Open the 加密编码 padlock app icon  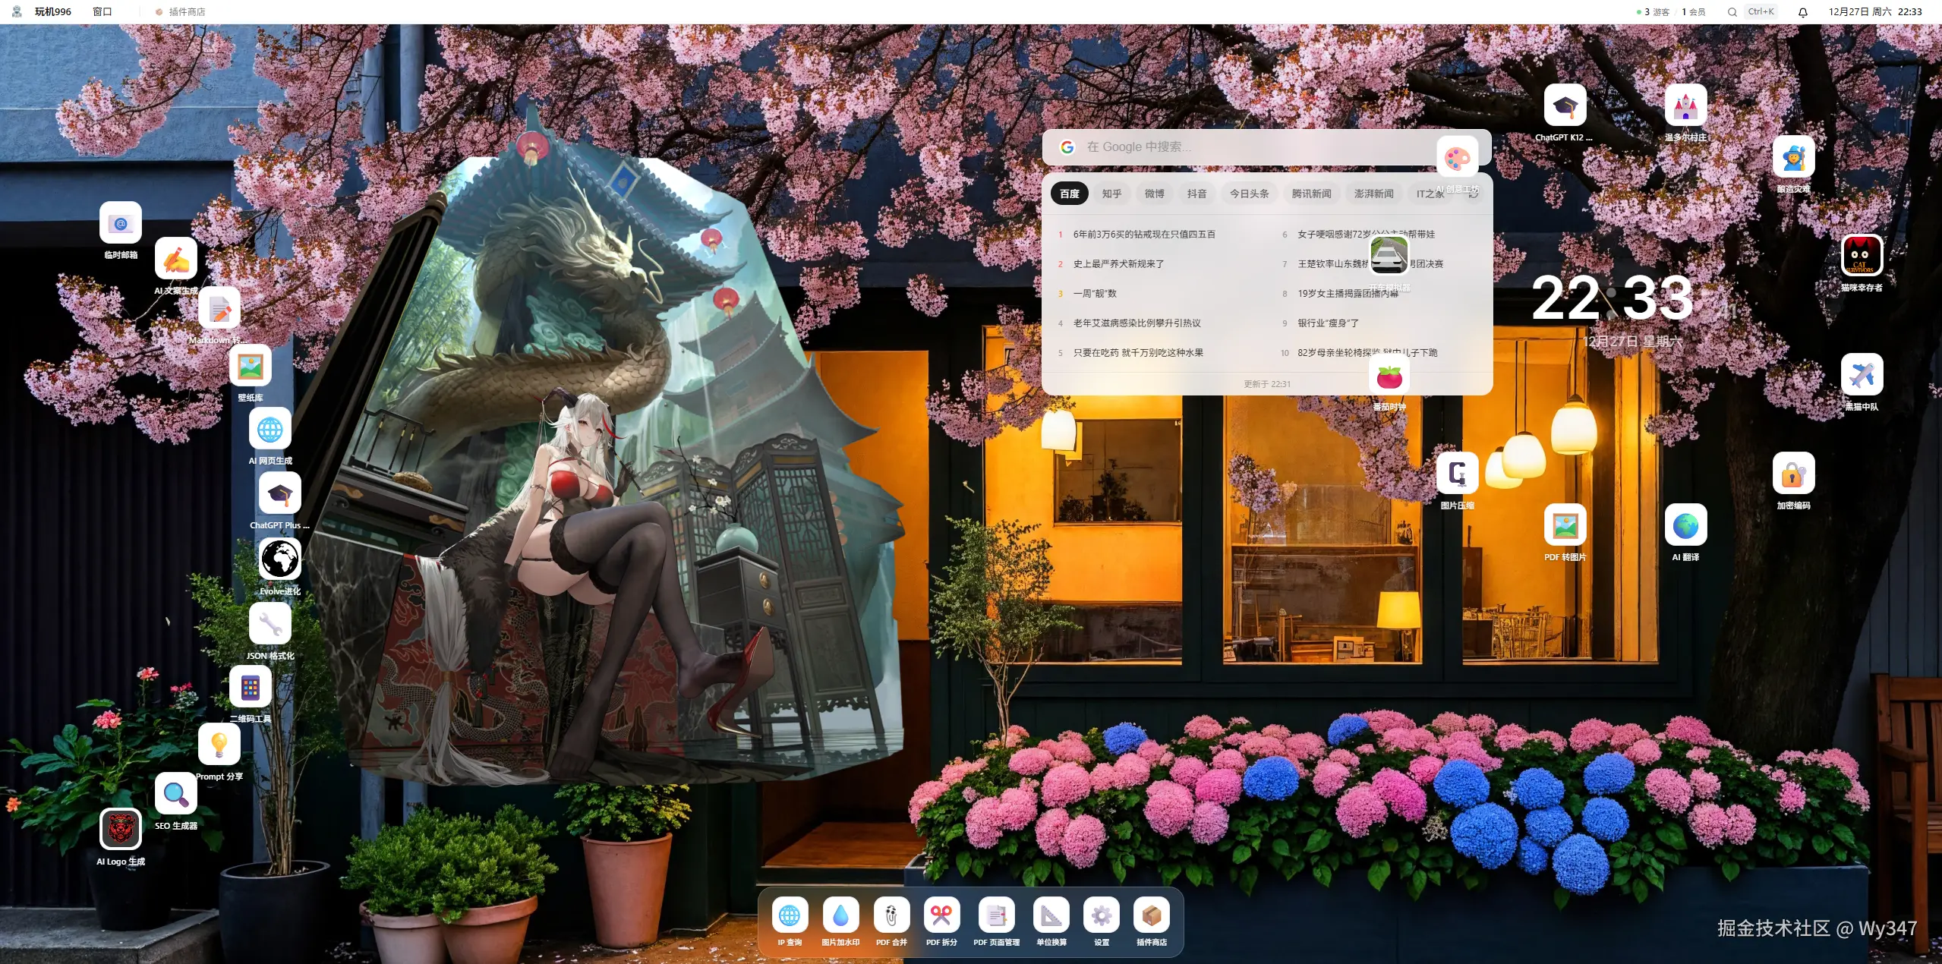click(x=1794, y=474)
